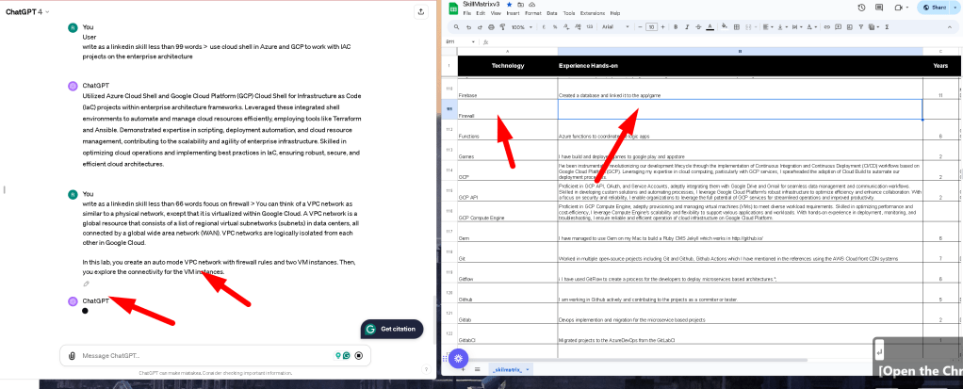Click the insert comment icon in toolbar

(838, 27)
